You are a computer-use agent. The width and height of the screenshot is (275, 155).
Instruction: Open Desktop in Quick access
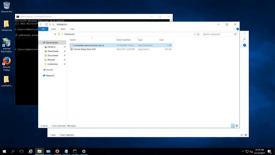click(x=52, y=47)
